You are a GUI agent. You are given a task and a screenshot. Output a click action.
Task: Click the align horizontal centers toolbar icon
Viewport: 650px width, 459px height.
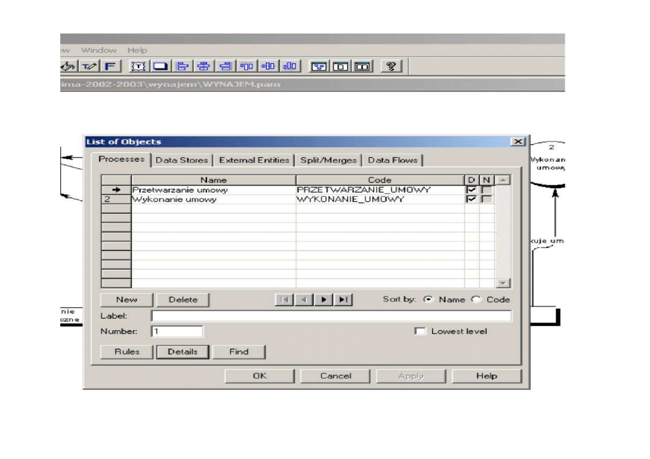[204, 66]
